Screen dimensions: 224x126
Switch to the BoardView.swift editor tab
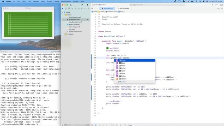click(x=107, y=8)
